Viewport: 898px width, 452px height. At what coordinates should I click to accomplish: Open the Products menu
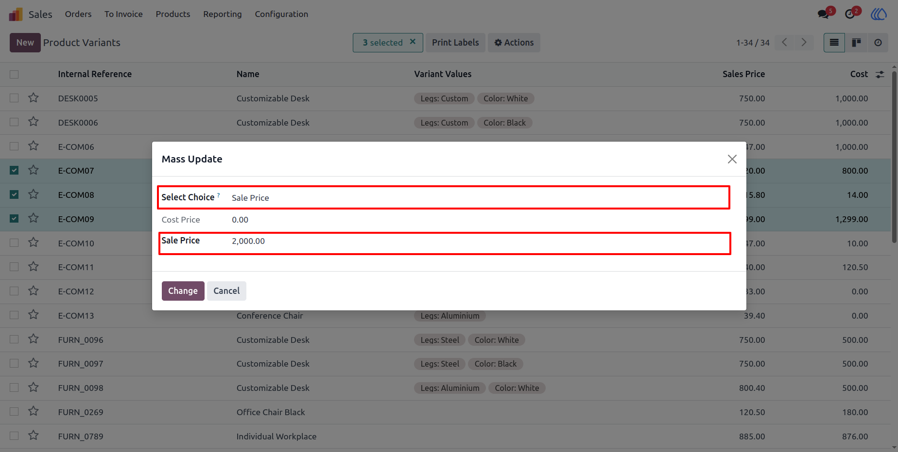tap(173, 14)
